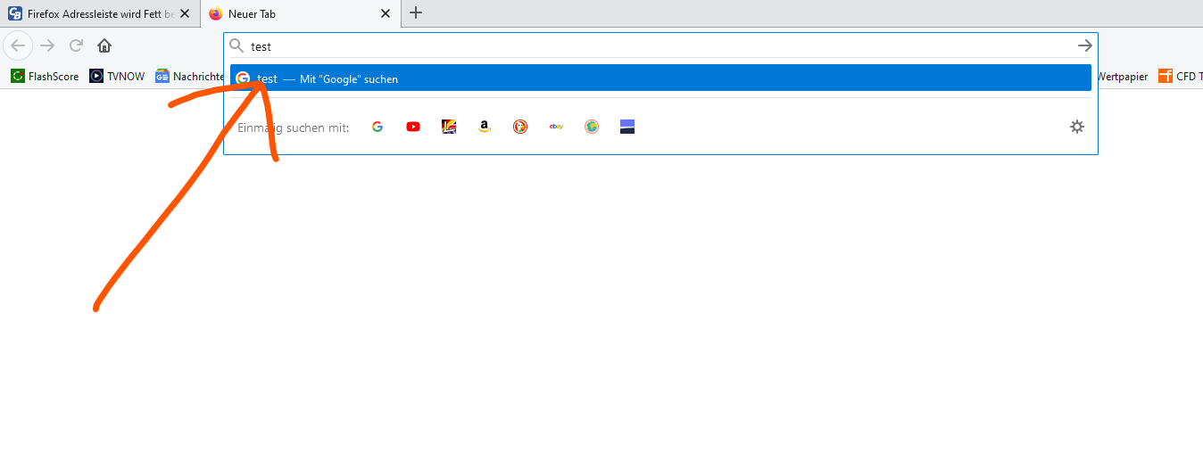Screen dimensions: 1203x469
Task: Open TVNOW bookmark
Action: pyautogui.click(x=117, y=77)
